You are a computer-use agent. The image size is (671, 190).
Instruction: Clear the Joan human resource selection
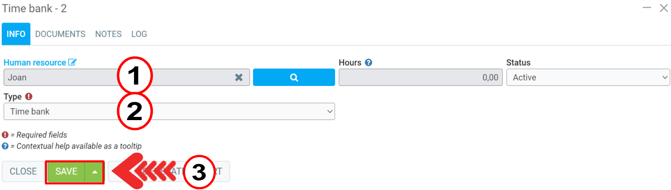239,78
